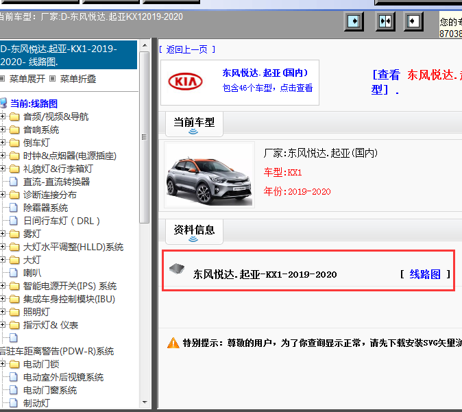Expand the 礼貌灯&行李箱灯 tree node
Screen dimensions: 462x412
3,169
